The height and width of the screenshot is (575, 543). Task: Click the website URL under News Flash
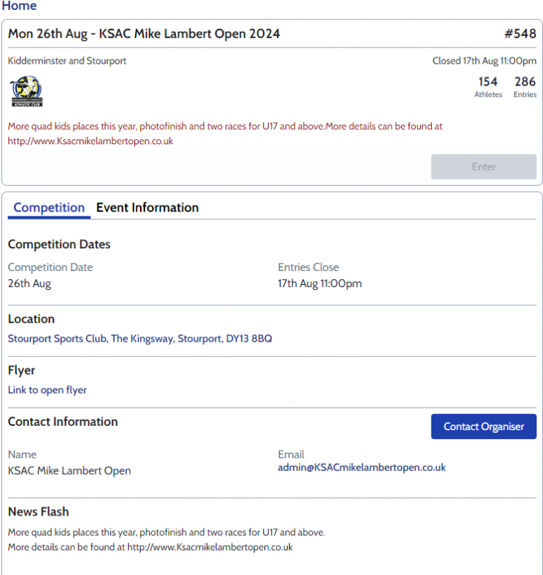click(210, 547)
